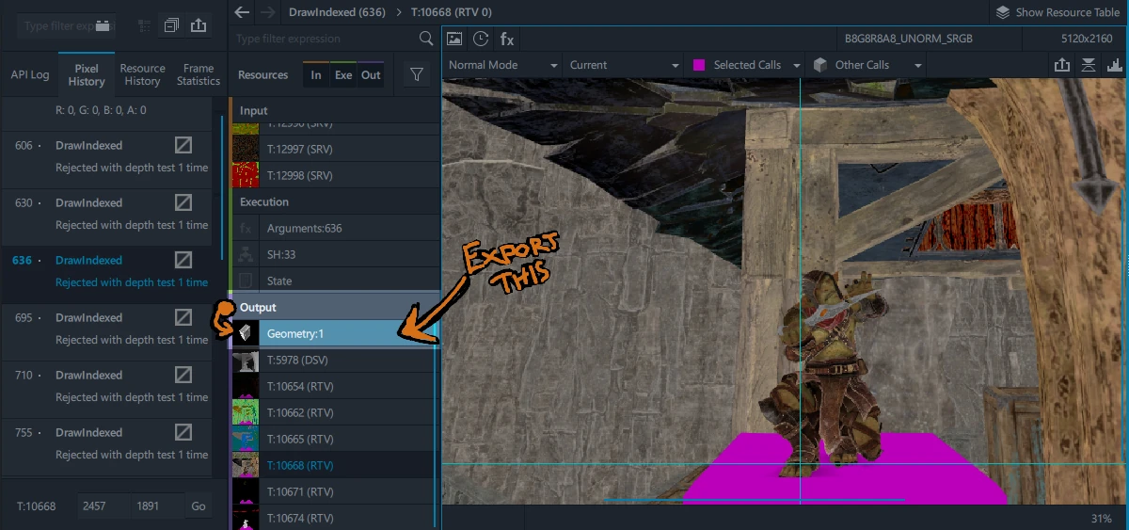Click the clock history icon

pyautogui.click(x=481, y=39)
